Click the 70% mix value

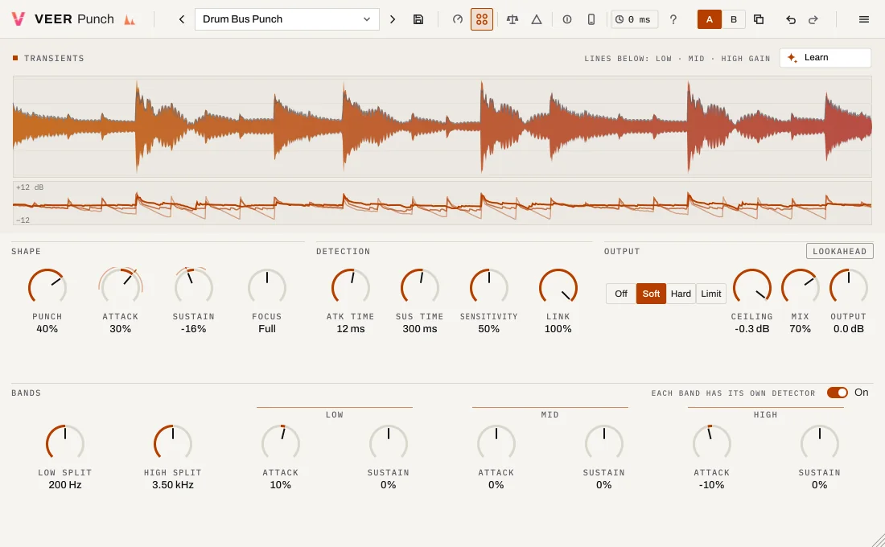pos(801,329)
